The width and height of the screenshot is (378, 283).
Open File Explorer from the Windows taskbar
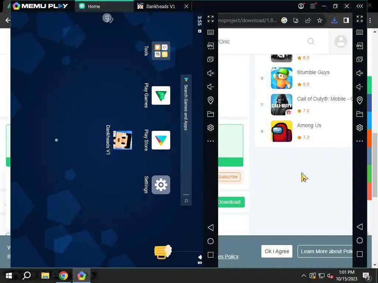coord(45,276)
